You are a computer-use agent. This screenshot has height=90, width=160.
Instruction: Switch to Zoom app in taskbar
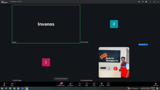[x=22, y=88]
